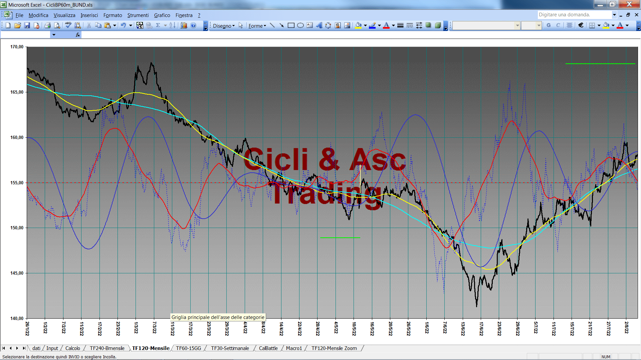
Task: Open the File menu
Action: pos(19,15)
